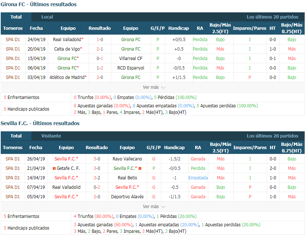Click Sevilla F.C. - Últimos resultados heading
The height and width of the screenshot is (235, 305).
point(40,123)
